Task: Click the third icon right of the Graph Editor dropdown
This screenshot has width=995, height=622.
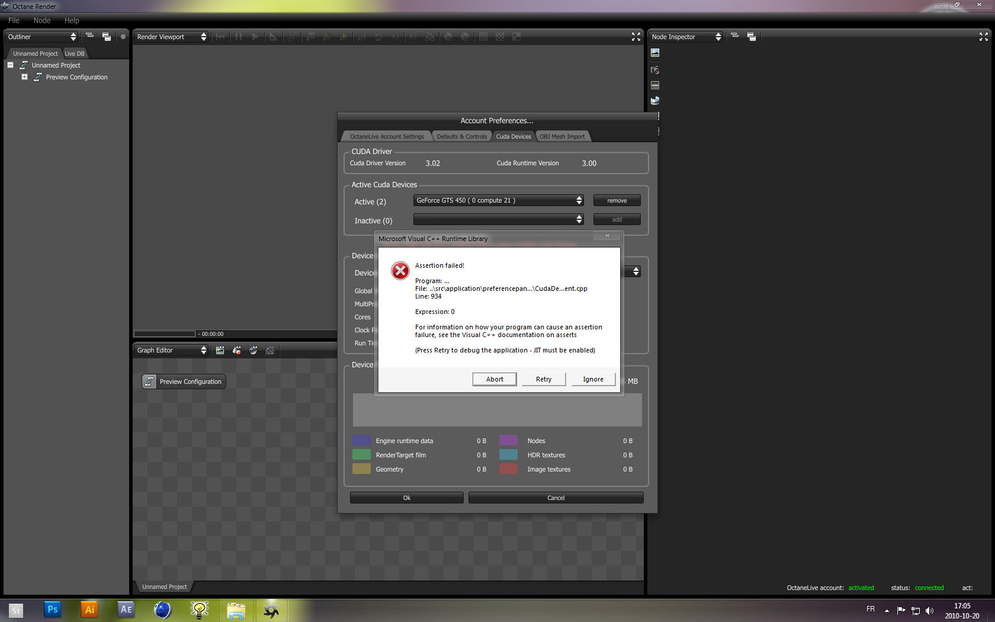Action: (253, 350)
